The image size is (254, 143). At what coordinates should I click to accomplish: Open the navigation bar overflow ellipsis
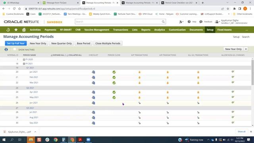[246, 30]
